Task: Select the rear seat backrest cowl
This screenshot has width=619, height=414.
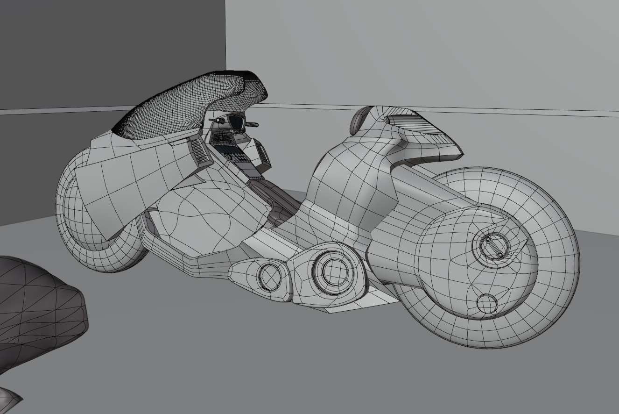Action: pos(406,136)
